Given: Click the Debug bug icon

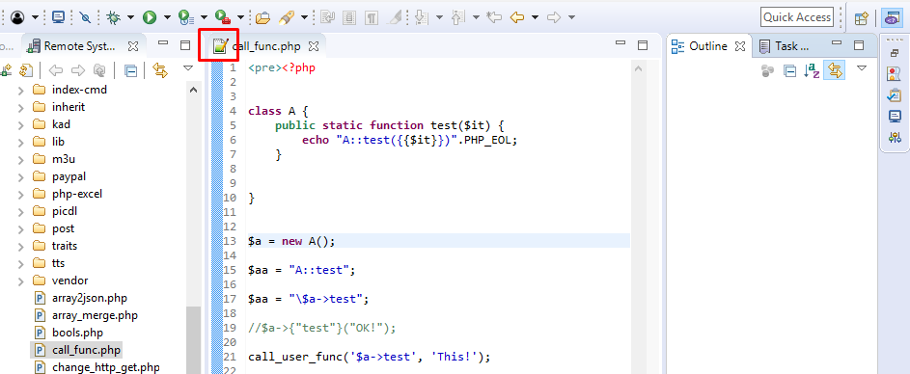Looking at the screenshot, I should (x=113, y=17).
